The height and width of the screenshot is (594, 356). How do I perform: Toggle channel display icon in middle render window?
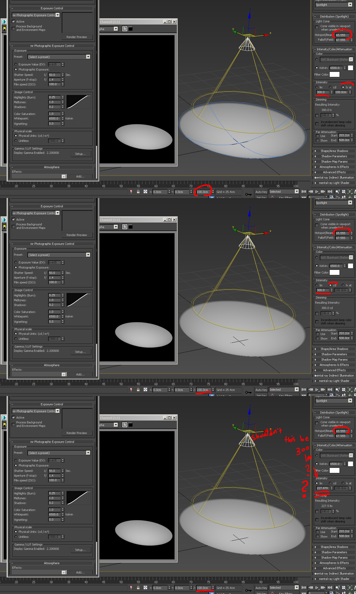pyautogui.click(x=125, y=227)
